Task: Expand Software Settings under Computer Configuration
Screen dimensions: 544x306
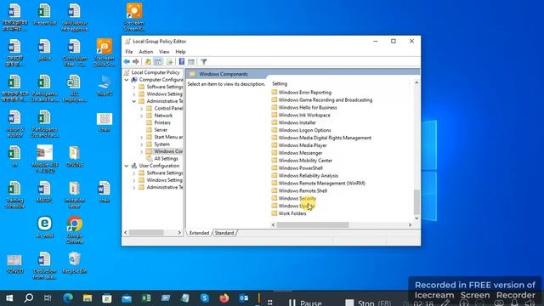Action: pos(134,87)
